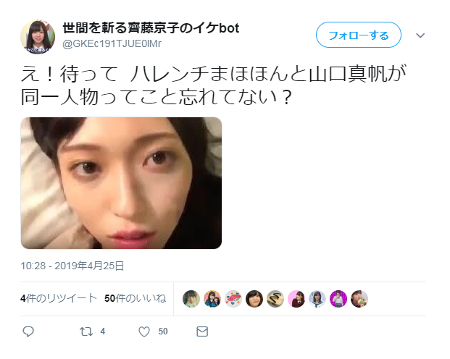Viewport: 450px width, 359px height.
Task: Expand the tweet options chevron menu
Action: 420,35
